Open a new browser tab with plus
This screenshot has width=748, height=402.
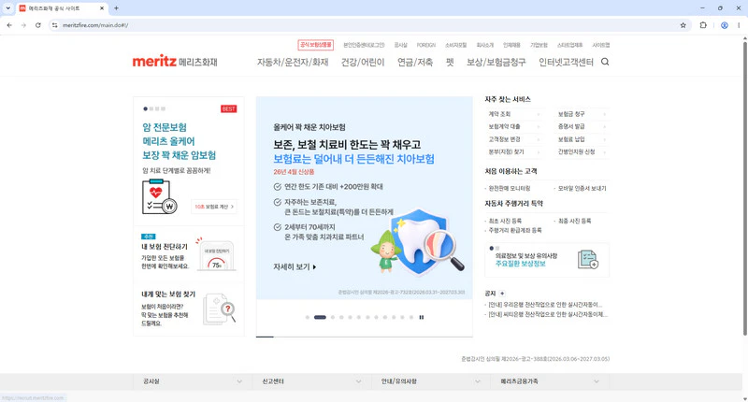pos(116,8)
